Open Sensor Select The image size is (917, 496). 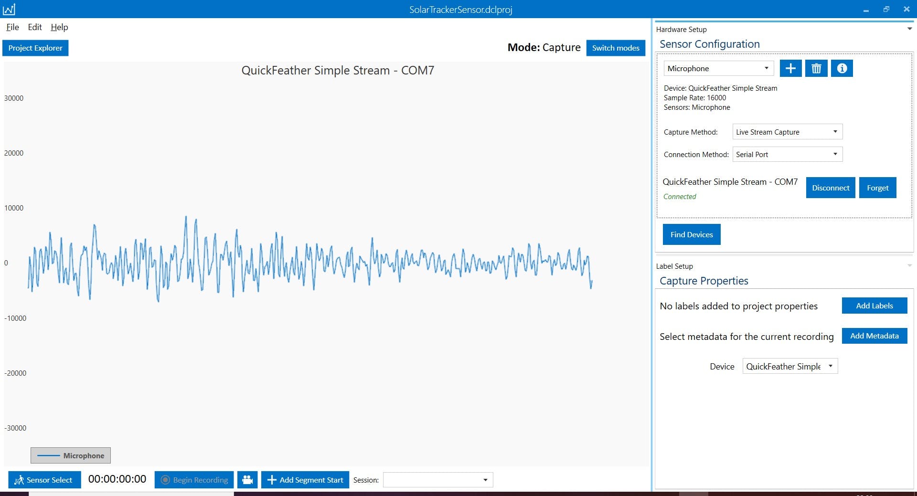coord(44,480)
